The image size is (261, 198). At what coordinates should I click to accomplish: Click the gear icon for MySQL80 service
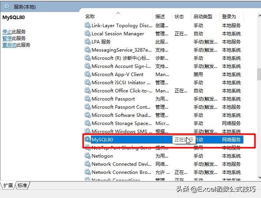click(x=87, y=139)
